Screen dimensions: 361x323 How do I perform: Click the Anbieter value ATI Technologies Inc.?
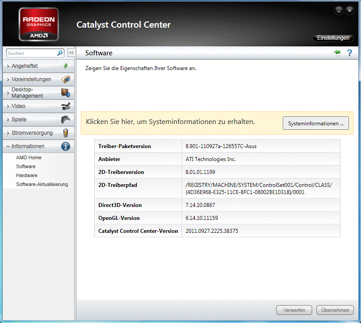[211, 159]
